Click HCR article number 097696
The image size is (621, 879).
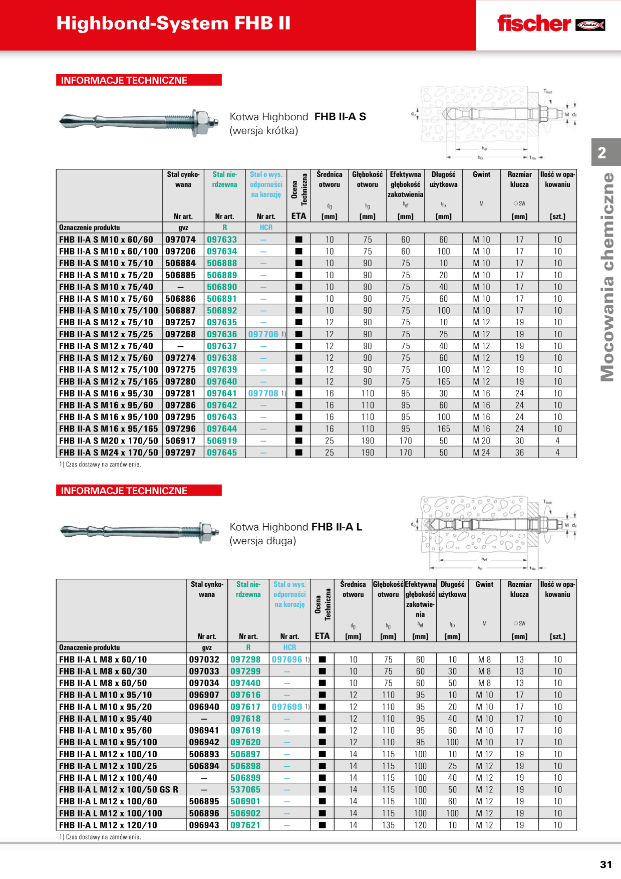pyautogui.click(x=287, y=660)
